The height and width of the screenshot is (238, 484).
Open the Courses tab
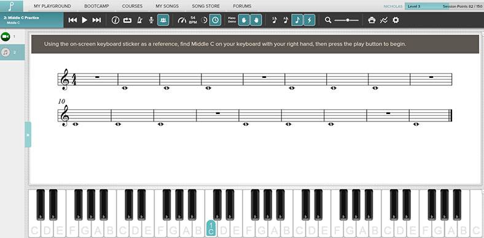[132, 6]
